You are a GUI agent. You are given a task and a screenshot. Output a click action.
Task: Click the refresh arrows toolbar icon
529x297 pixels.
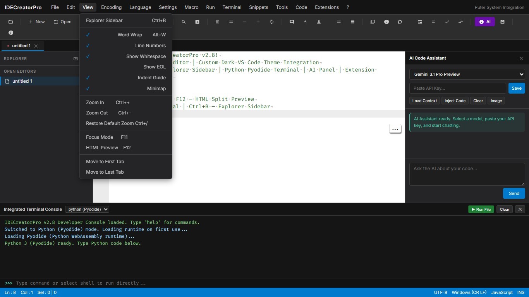pos(271,22)
